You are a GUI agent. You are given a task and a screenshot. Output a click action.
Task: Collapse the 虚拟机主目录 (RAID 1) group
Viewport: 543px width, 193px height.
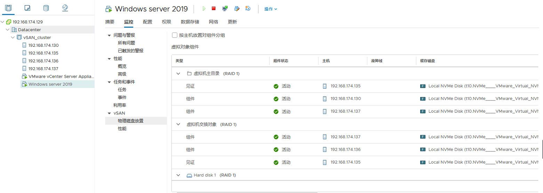[x=178, y=73]
